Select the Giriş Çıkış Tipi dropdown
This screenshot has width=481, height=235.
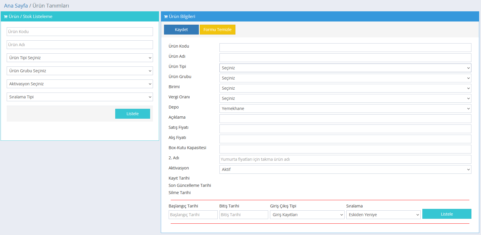[307, 215]
